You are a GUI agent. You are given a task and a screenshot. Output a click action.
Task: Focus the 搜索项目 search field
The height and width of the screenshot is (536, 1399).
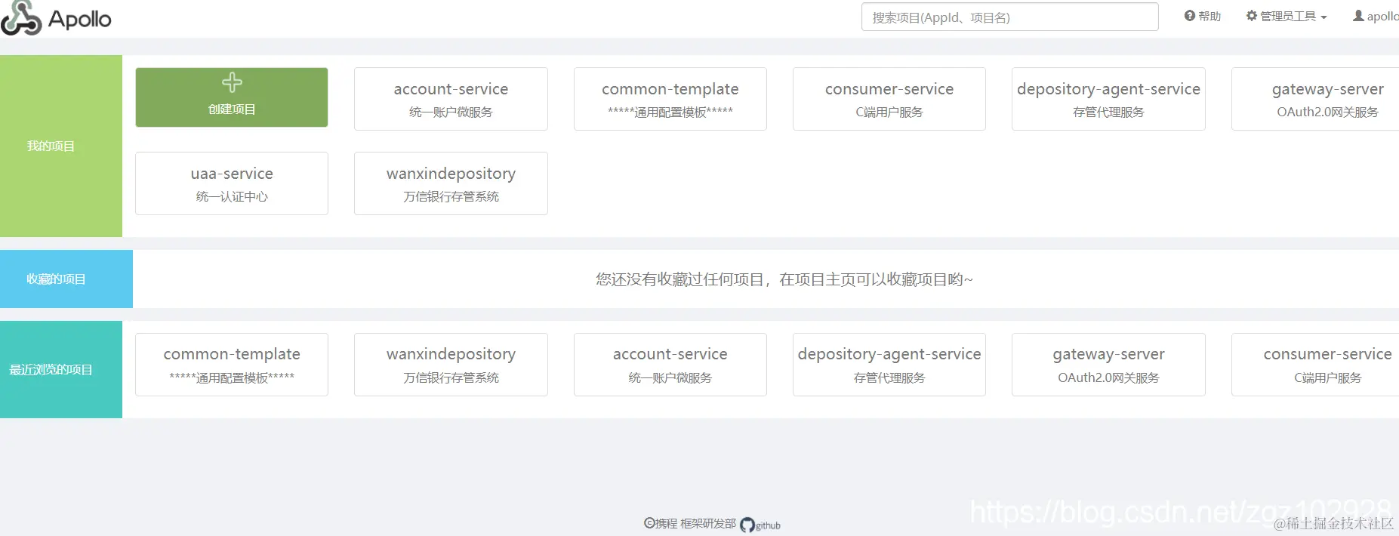[1009, 17]
